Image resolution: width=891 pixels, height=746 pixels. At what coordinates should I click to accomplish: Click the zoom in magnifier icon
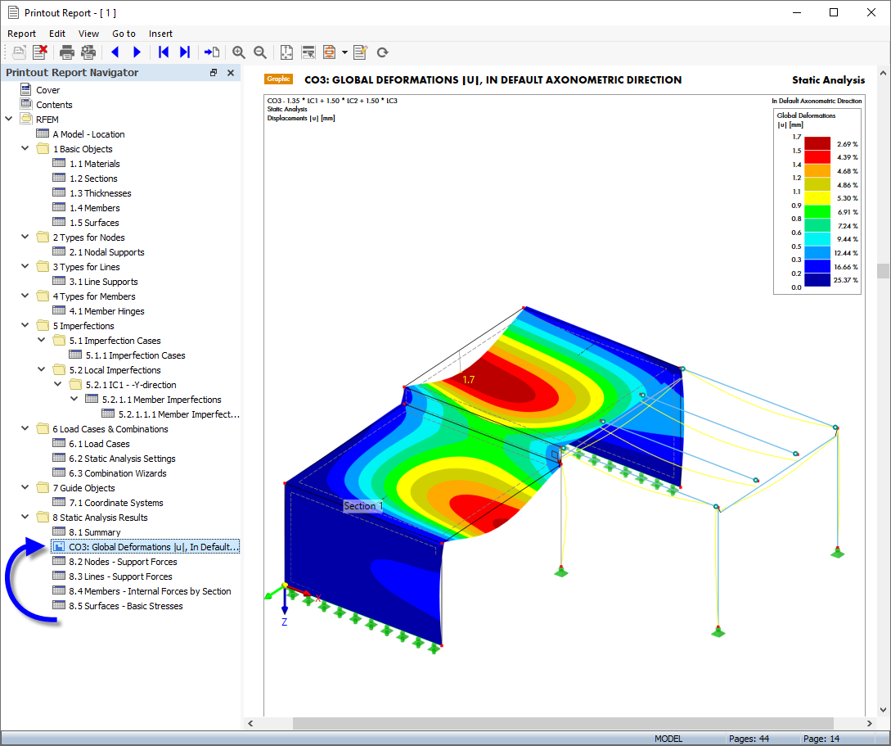pos(239,52)
